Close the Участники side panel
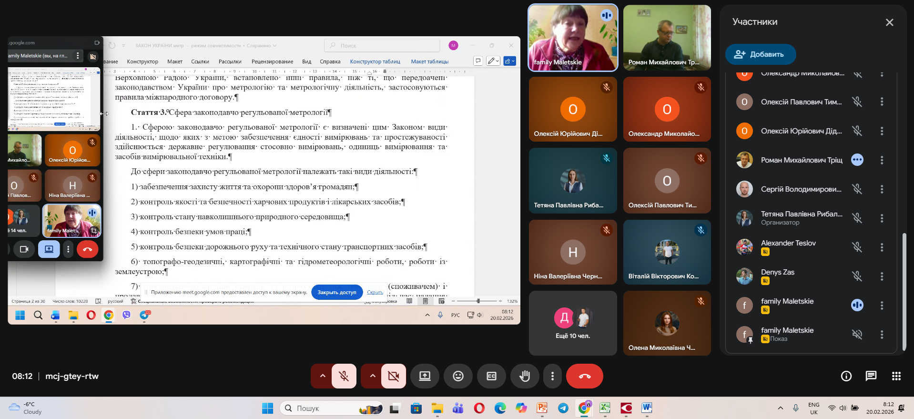Viewport: 914px width, 419px height. click(889, 22)
